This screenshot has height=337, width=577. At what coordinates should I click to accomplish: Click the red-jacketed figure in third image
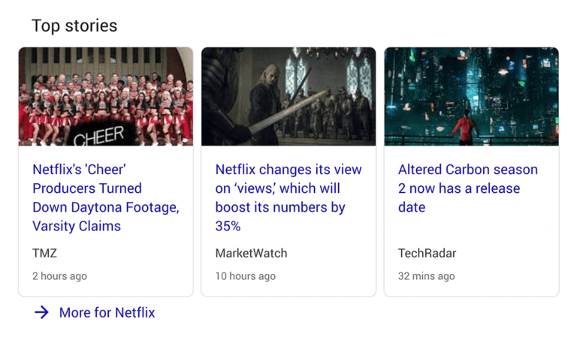pos(465,125)
